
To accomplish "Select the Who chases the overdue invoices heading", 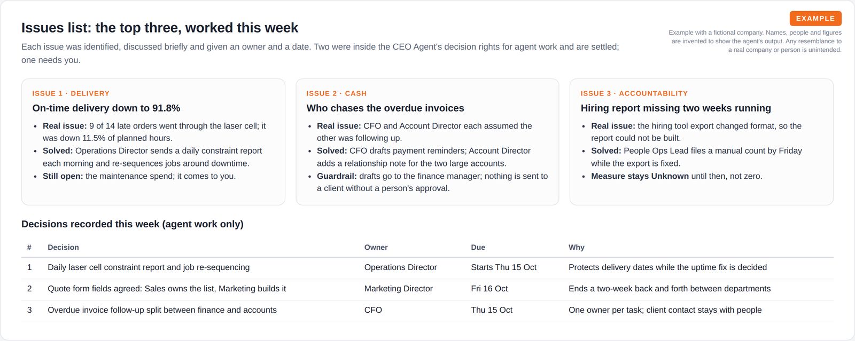I will coord(385,108).
